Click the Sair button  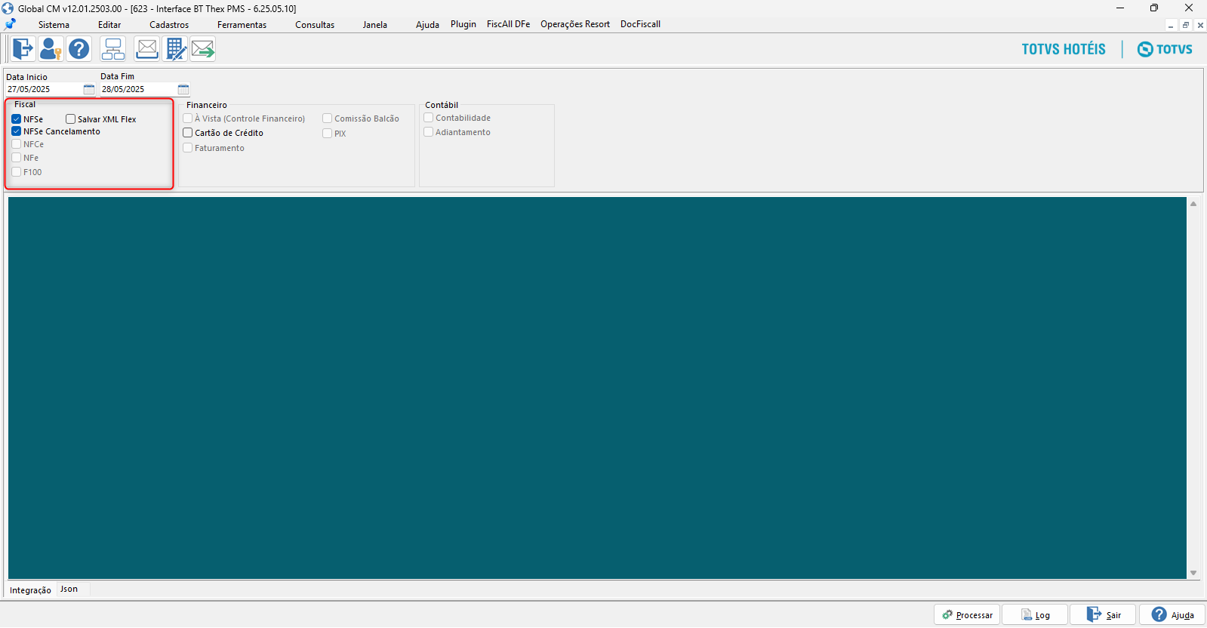point(1103,615)
